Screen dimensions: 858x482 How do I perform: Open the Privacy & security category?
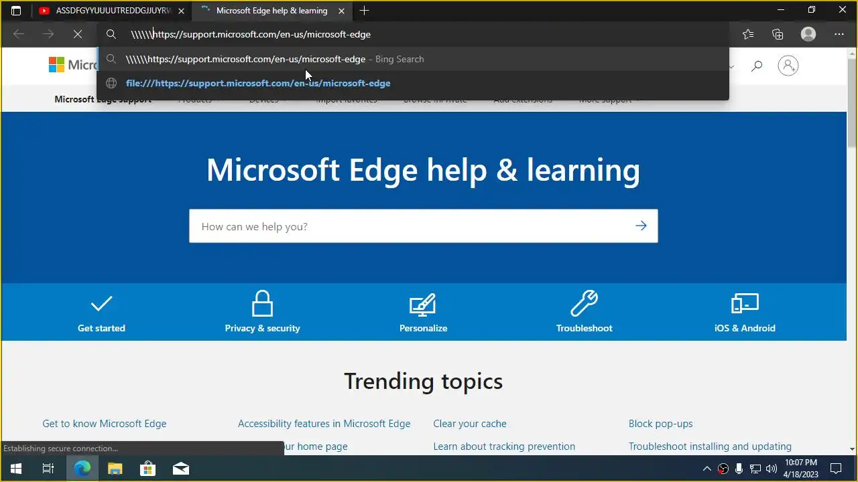(262, 313)
